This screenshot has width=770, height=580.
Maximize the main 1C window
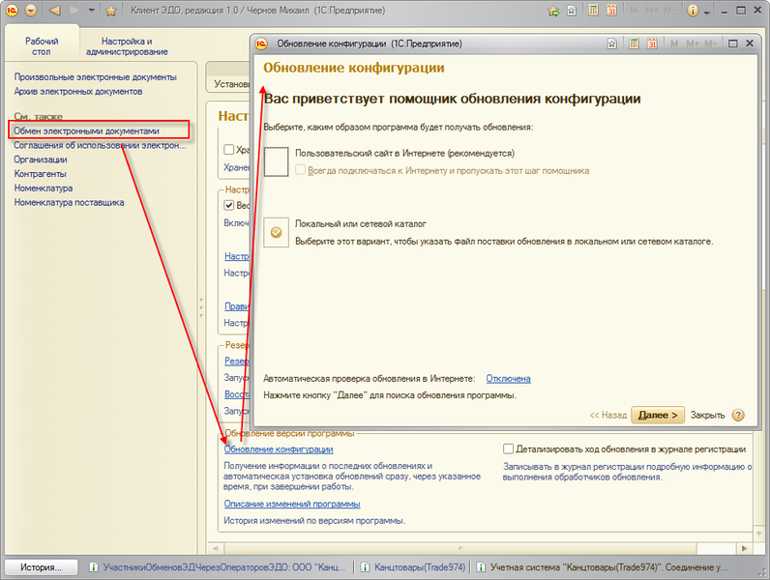(x=741, y=11)
